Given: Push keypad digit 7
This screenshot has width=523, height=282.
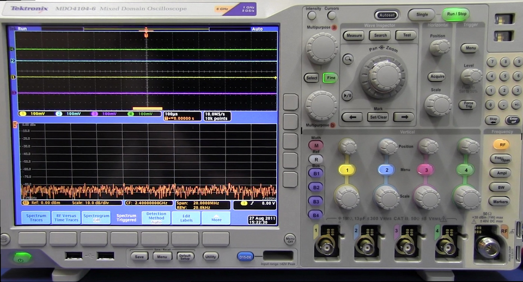Looking at the screenshot, I should point(491,62).
